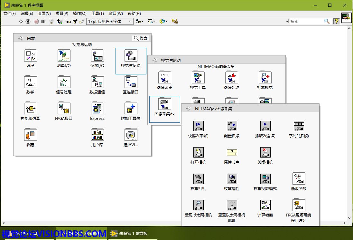This screenshot has height=240, width=353.
Task: Toggle Highlight Execution light bulb
Action: (x=51, y=21)
